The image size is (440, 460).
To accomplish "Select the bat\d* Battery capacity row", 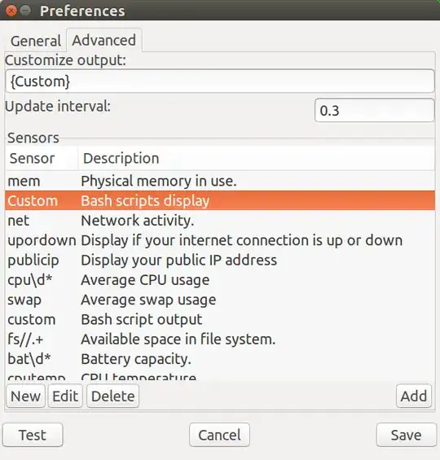I will tap(220, 359).
